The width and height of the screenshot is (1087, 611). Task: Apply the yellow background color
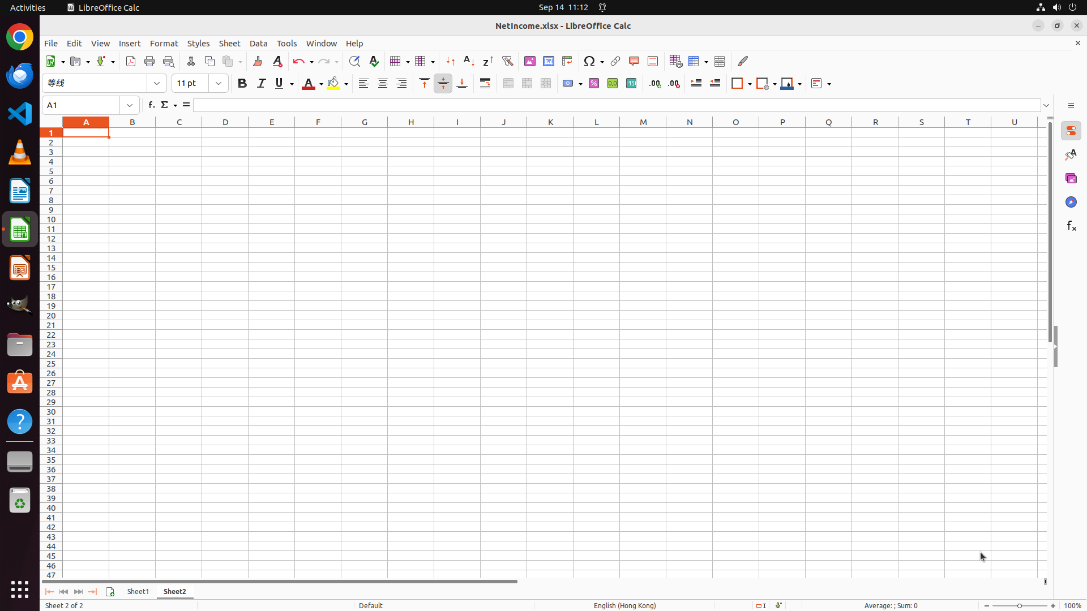[333, 84]
